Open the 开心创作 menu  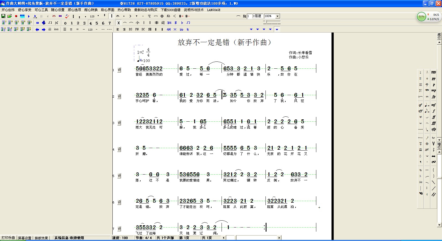click(x=8, y=10)
